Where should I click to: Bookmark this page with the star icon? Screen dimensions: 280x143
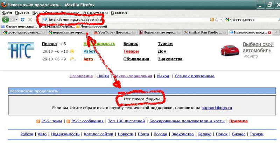coord(217,20)
